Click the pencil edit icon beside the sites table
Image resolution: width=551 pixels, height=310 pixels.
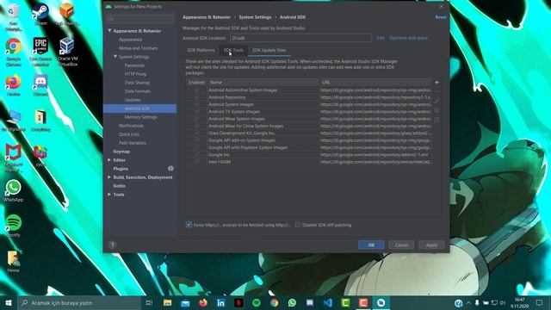pos(436,102)
